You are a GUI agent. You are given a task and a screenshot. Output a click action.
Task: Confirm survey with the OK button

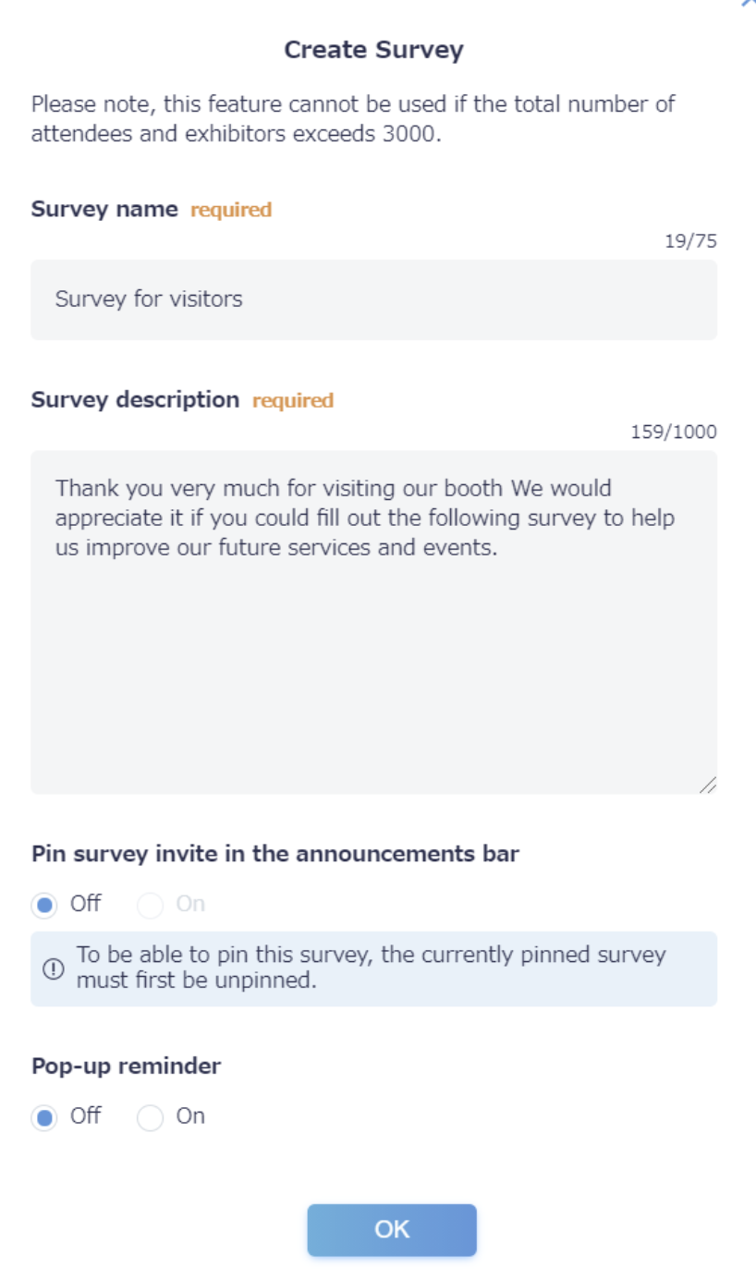click(392, 1230)
